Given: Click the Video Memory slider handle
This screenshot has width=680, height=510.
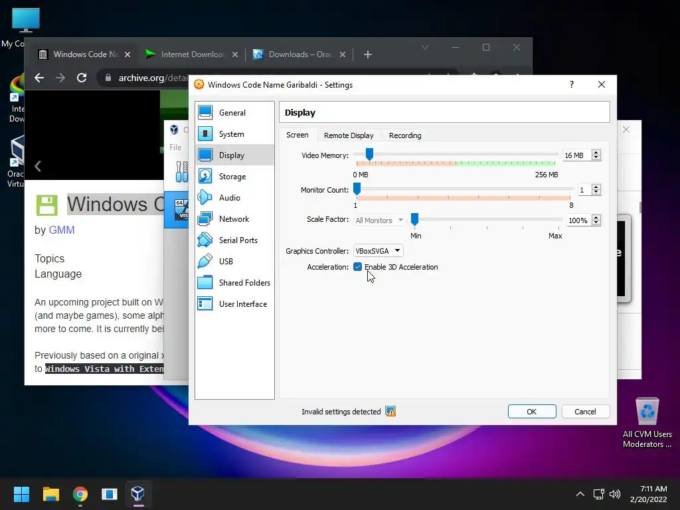Looking at the screenshot, I should point(369,154).
